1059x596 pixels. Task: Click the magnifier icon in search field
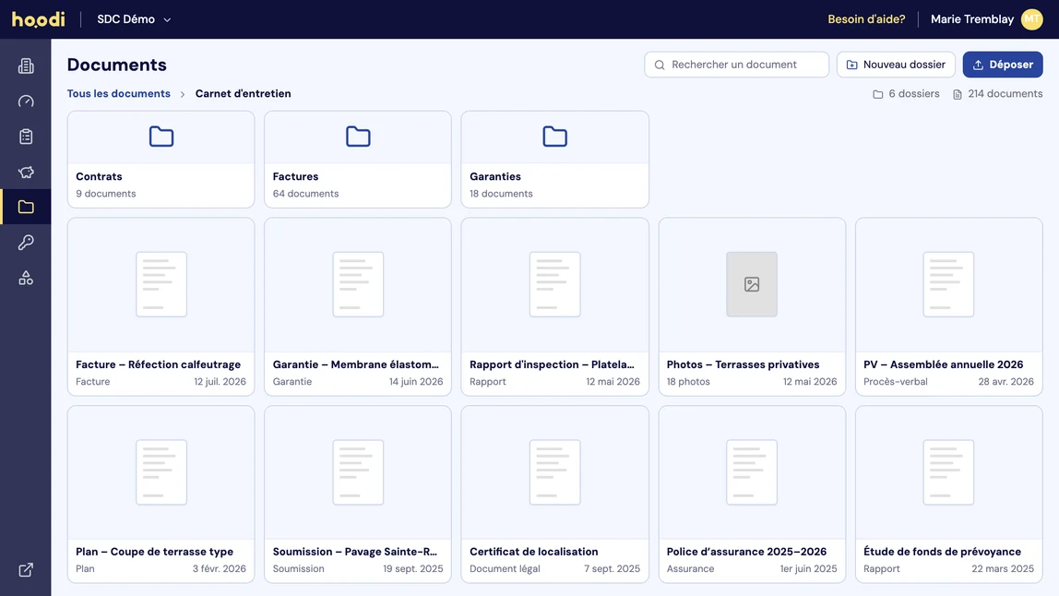660,65
